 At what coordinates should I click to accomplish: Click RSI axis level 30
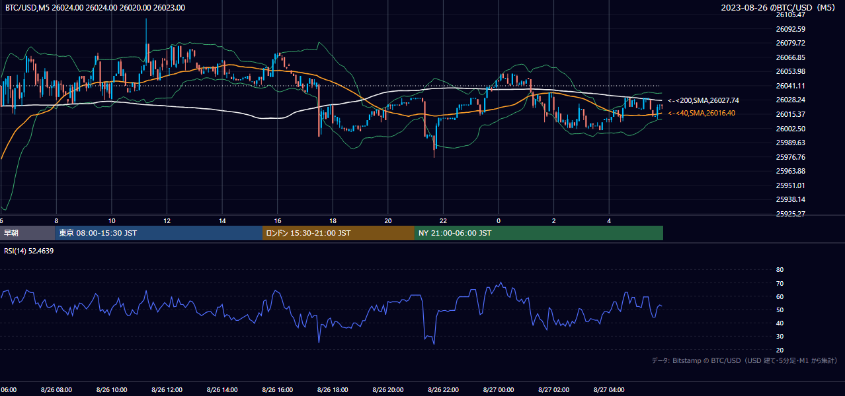(x=780, y=336)
